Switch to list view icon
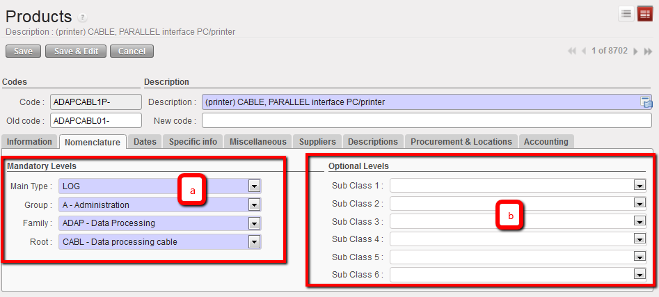The image size is (659, 297). click(626, 15)
